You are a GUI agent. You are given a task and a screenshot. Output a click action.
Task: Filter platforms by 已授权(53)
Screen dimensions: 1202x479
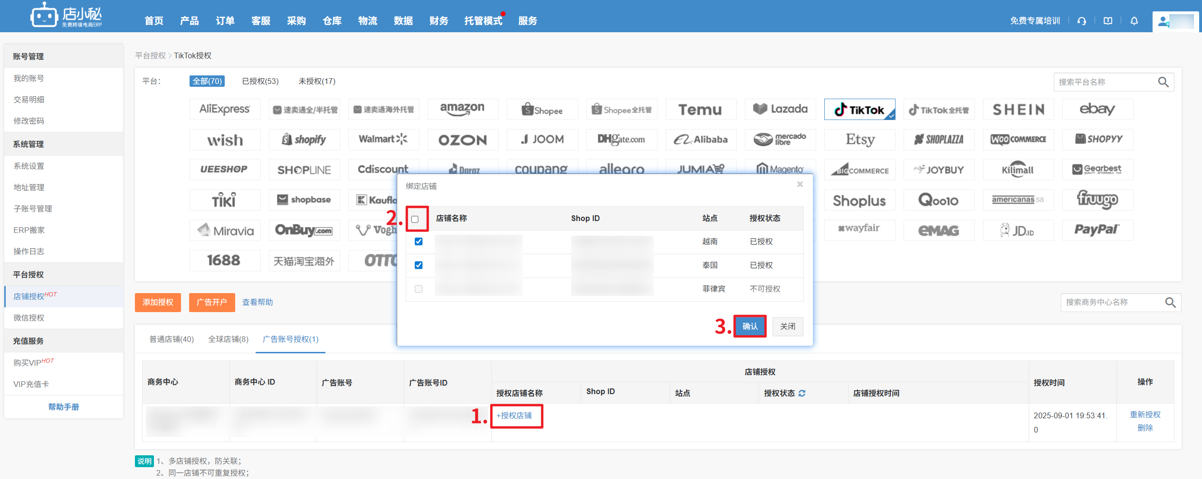pos(260,81)
